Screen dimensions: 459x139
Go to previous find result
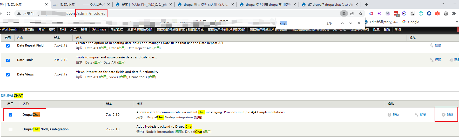click(342, 23)
